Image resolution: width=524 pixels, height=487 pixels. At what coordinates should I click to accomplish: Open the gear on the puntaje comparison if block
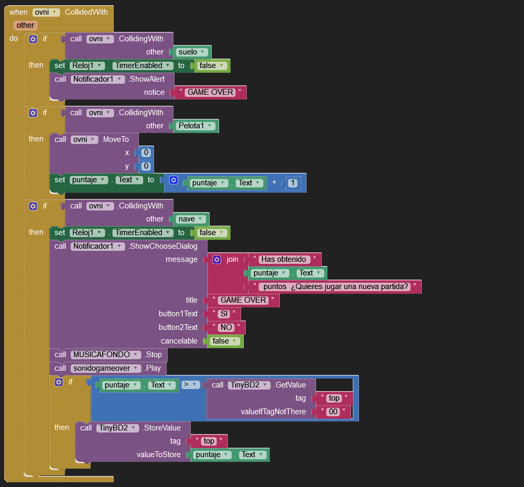pos(59,382)
